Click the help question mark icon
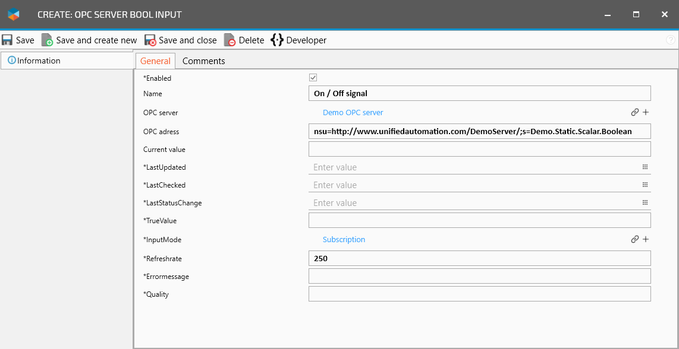679x349 pixels. coord(671,40)
